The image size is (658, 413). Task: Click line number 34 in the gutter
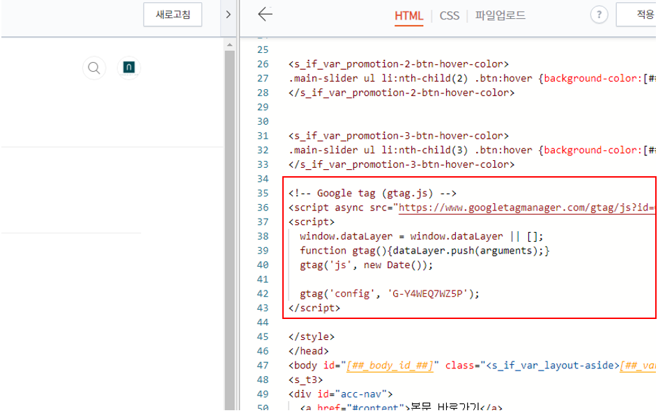263,179
